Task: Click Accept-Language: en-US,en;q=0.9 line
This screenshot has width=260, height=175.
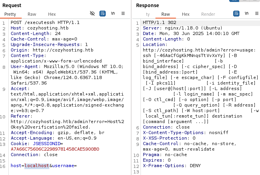Action: (54, 138)
